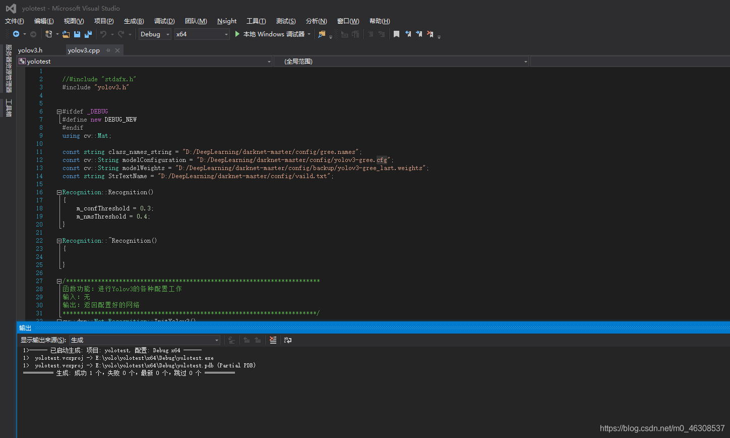Click the Visual Studio logo icon

11,8
